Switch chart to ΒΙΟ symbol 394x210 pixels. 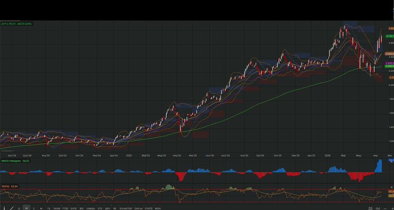(x=82, y=208)
